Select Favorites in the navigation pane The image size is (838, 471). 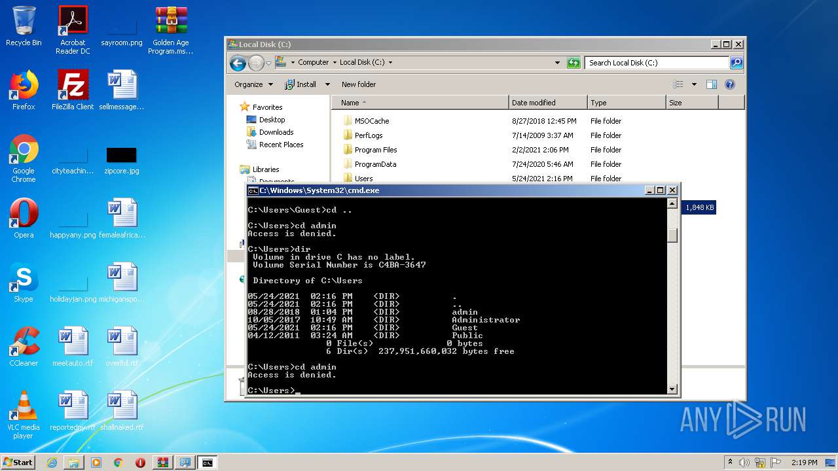pyautogui.click(x=261, y=107)
